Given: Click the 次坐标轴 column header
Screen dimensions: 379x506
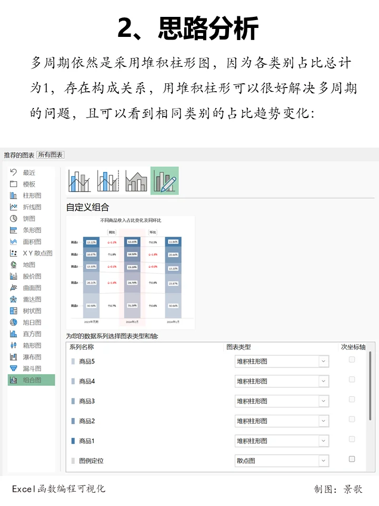Looking at the screenshot, I should coord(353,347).
